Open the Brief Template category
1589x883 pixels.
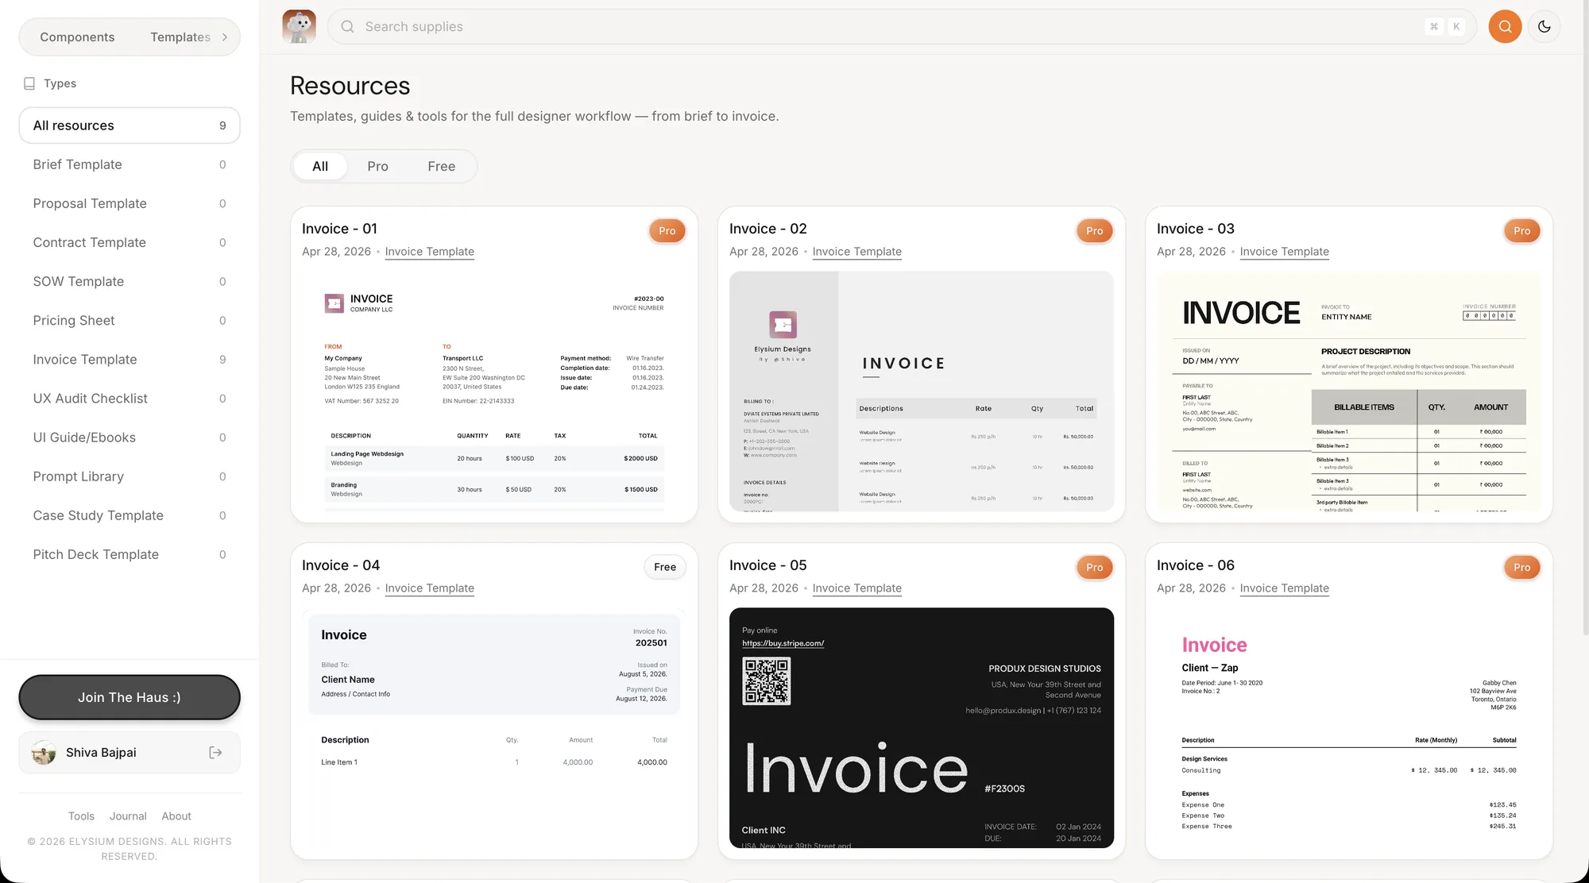pyautogui.click(x=130, y=164)
